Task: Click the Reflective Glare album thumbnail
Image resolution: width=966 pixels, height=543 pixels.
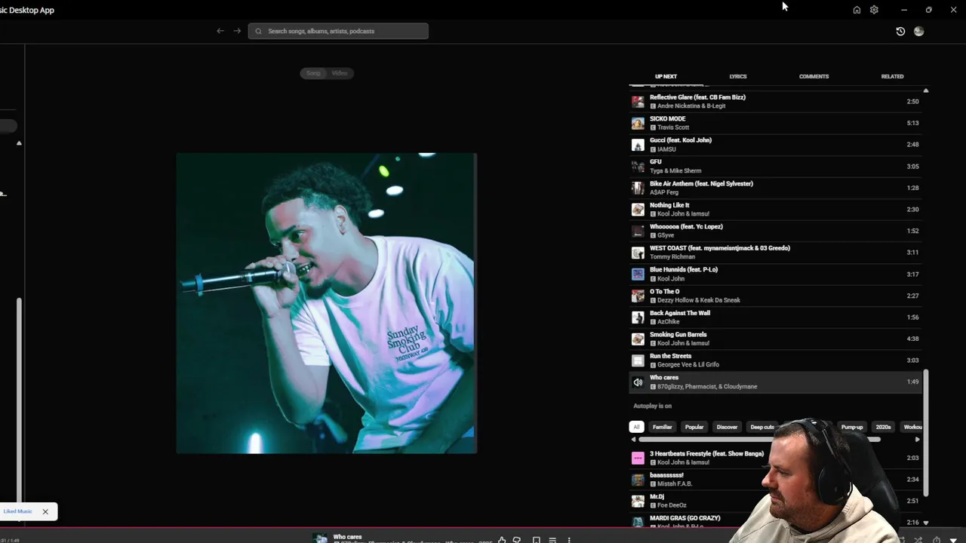Action: 638,102
